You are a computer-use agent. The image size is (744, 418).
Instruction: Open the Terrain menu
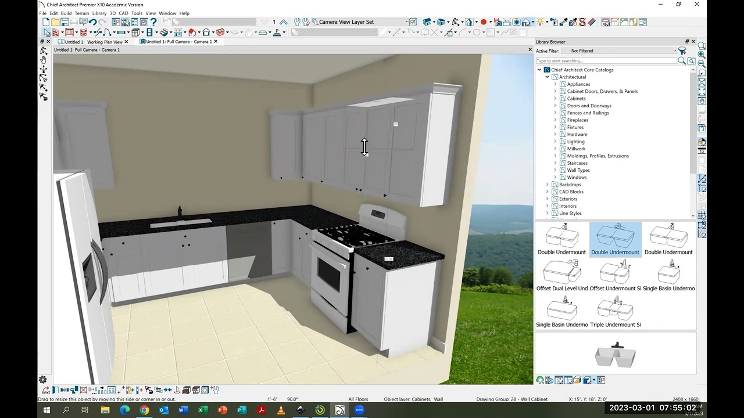tap(82, 13)
